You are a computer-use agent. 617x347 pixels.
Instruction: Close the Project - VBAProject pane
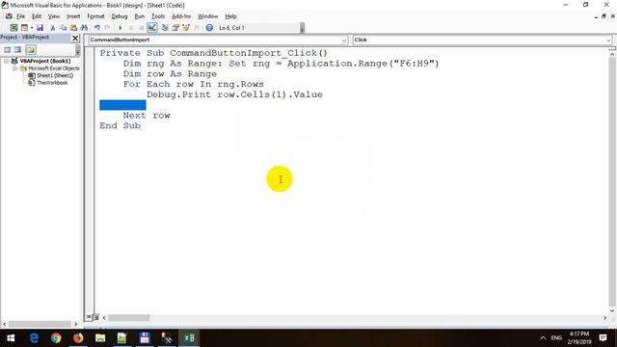pos(75,39)
